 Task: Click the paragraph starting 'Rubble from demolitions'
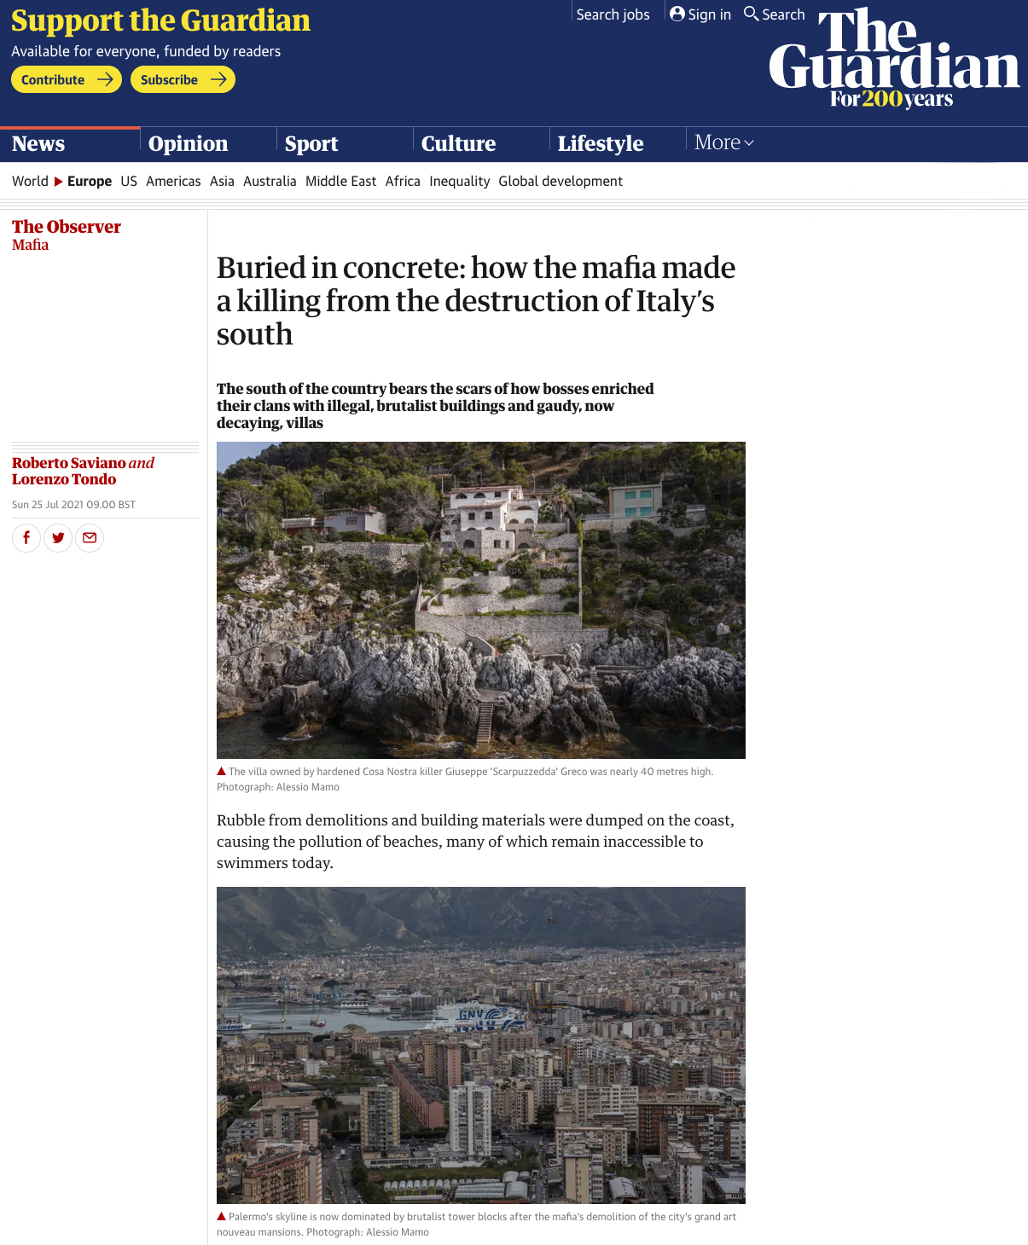[x=475, y=842]
